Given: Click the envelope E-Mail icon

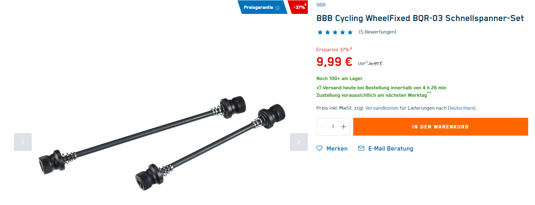Looking at the screenshot, I should point(361,148).
